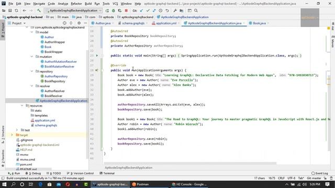335x188 pixels.
Task: Expand the target folder
Action: click(x=12, y=135)
